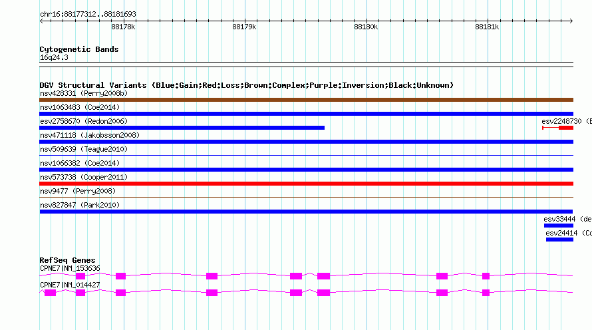Click the left arrow of the ruler

coord(41,21)
